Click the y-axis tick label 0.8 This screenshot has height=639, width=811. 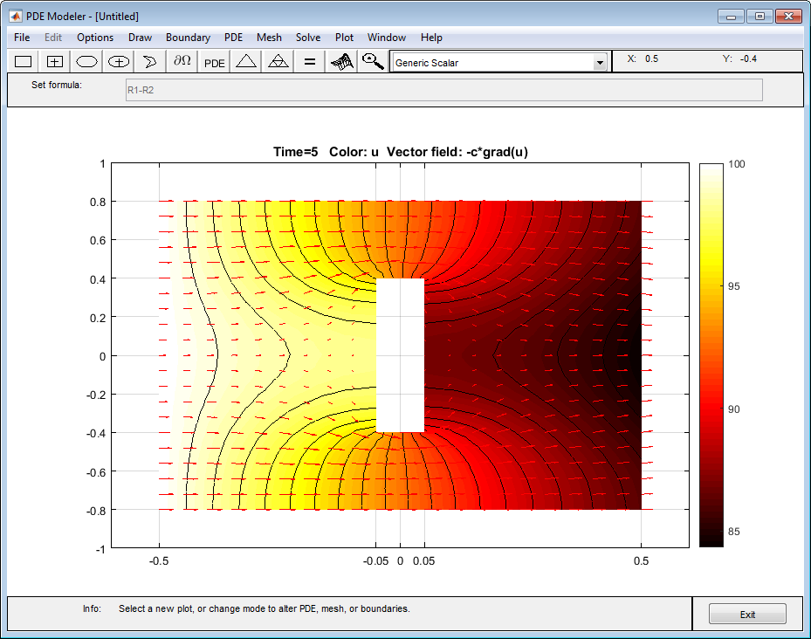[98, 202]
